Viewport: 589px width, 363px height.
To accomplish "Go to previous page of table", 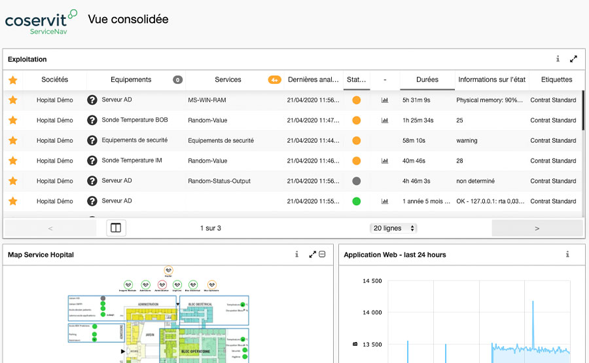I will pos(50,228).
